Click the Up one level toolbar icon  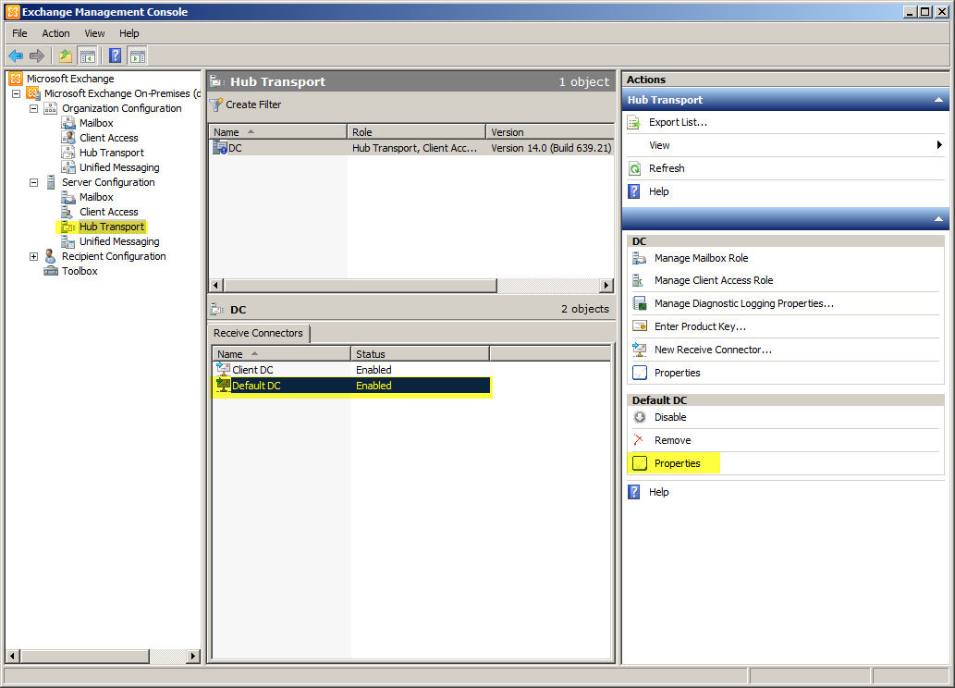pyautogui.click(x=65, y=56)
